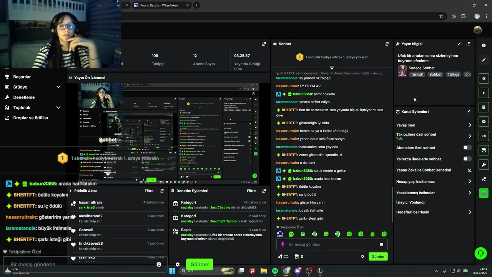Click hasanrultrain şarkı isteği activity row
Screen dimensions: 492x277
click(x=117, y=205)
